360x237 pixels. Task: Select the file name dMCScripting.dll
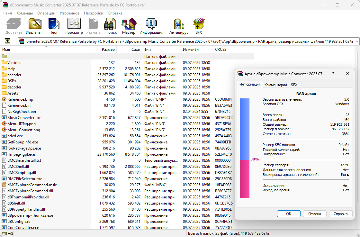(x=22, y=173)
